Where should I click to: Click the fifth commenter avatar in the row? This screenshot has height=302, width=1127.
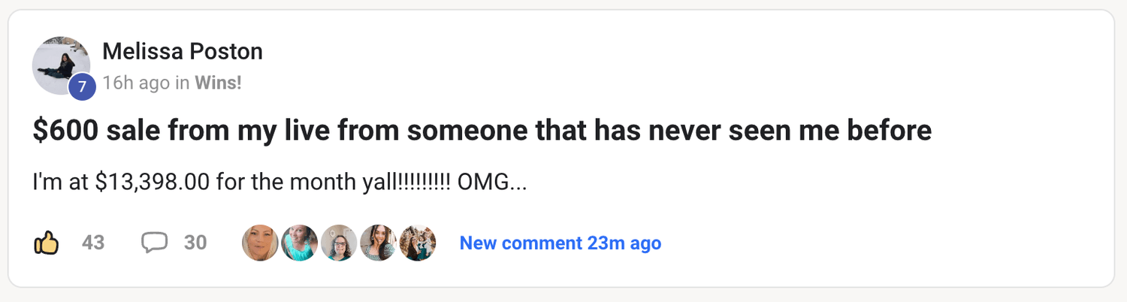click(x=417, y=243)
